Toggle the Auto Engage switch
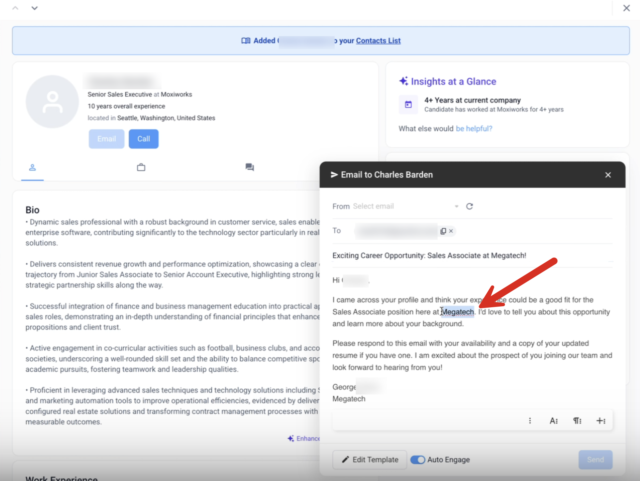This screenshot has height=481, width=640. 418,460
